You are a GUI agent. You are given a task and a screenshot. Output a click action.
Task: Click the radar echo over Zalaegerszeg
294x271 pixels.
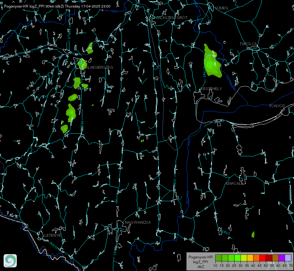click(x=82, y=64)
